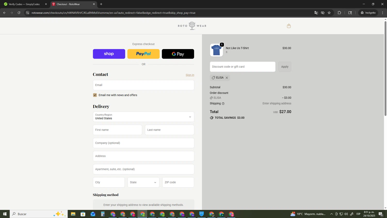The image size is (387, 218).
Task: Click the Incógnito profile button
Action: point(368,13)
